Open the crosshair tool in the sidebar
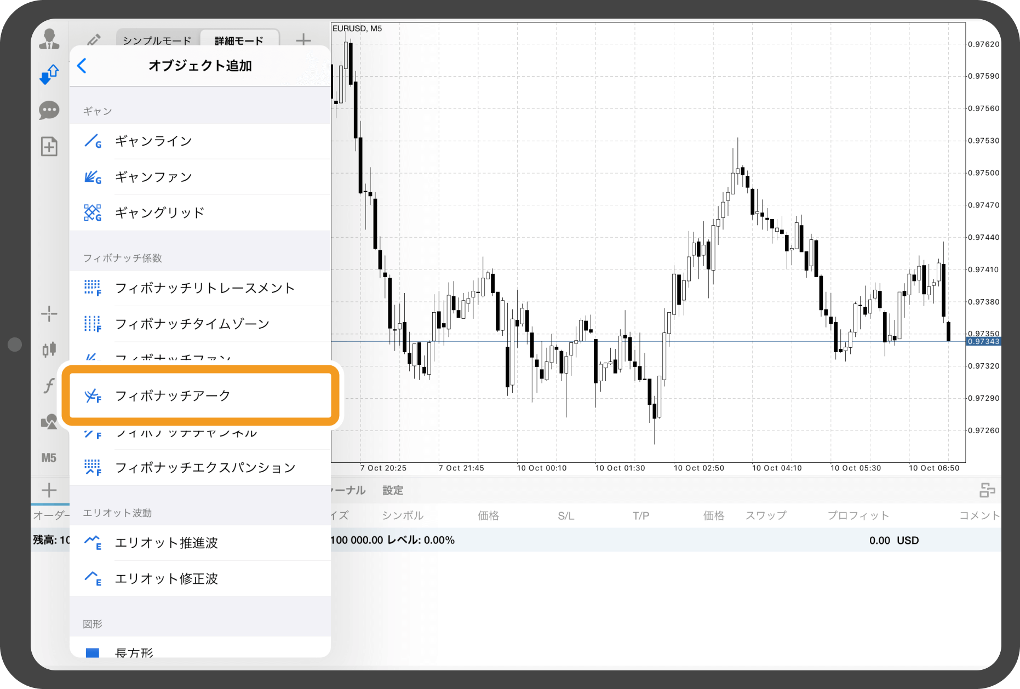The height and width of the screenshot is (689, 1020). 49,313
